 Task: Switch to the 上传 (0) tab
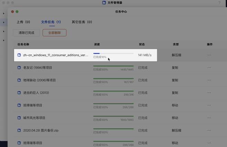pyautogui.click(x=23, y=22)
